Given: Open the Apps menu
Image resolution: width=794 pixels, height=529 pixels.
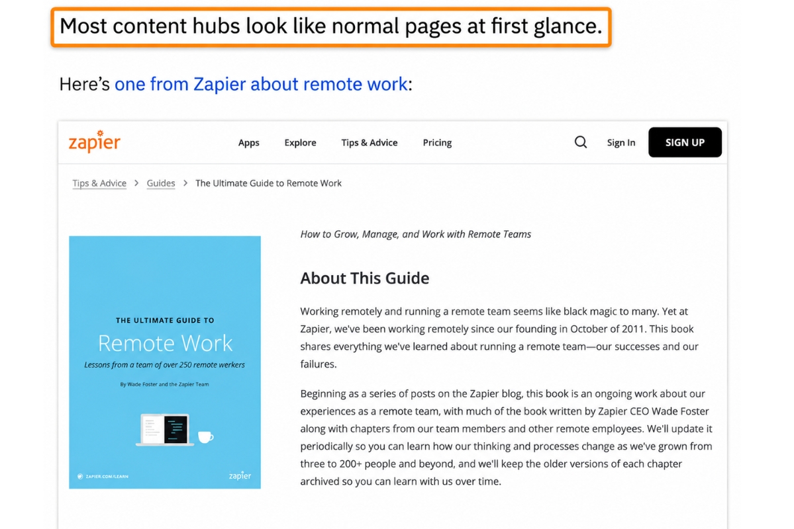Looking at the screenshot, I should point(248,143).
